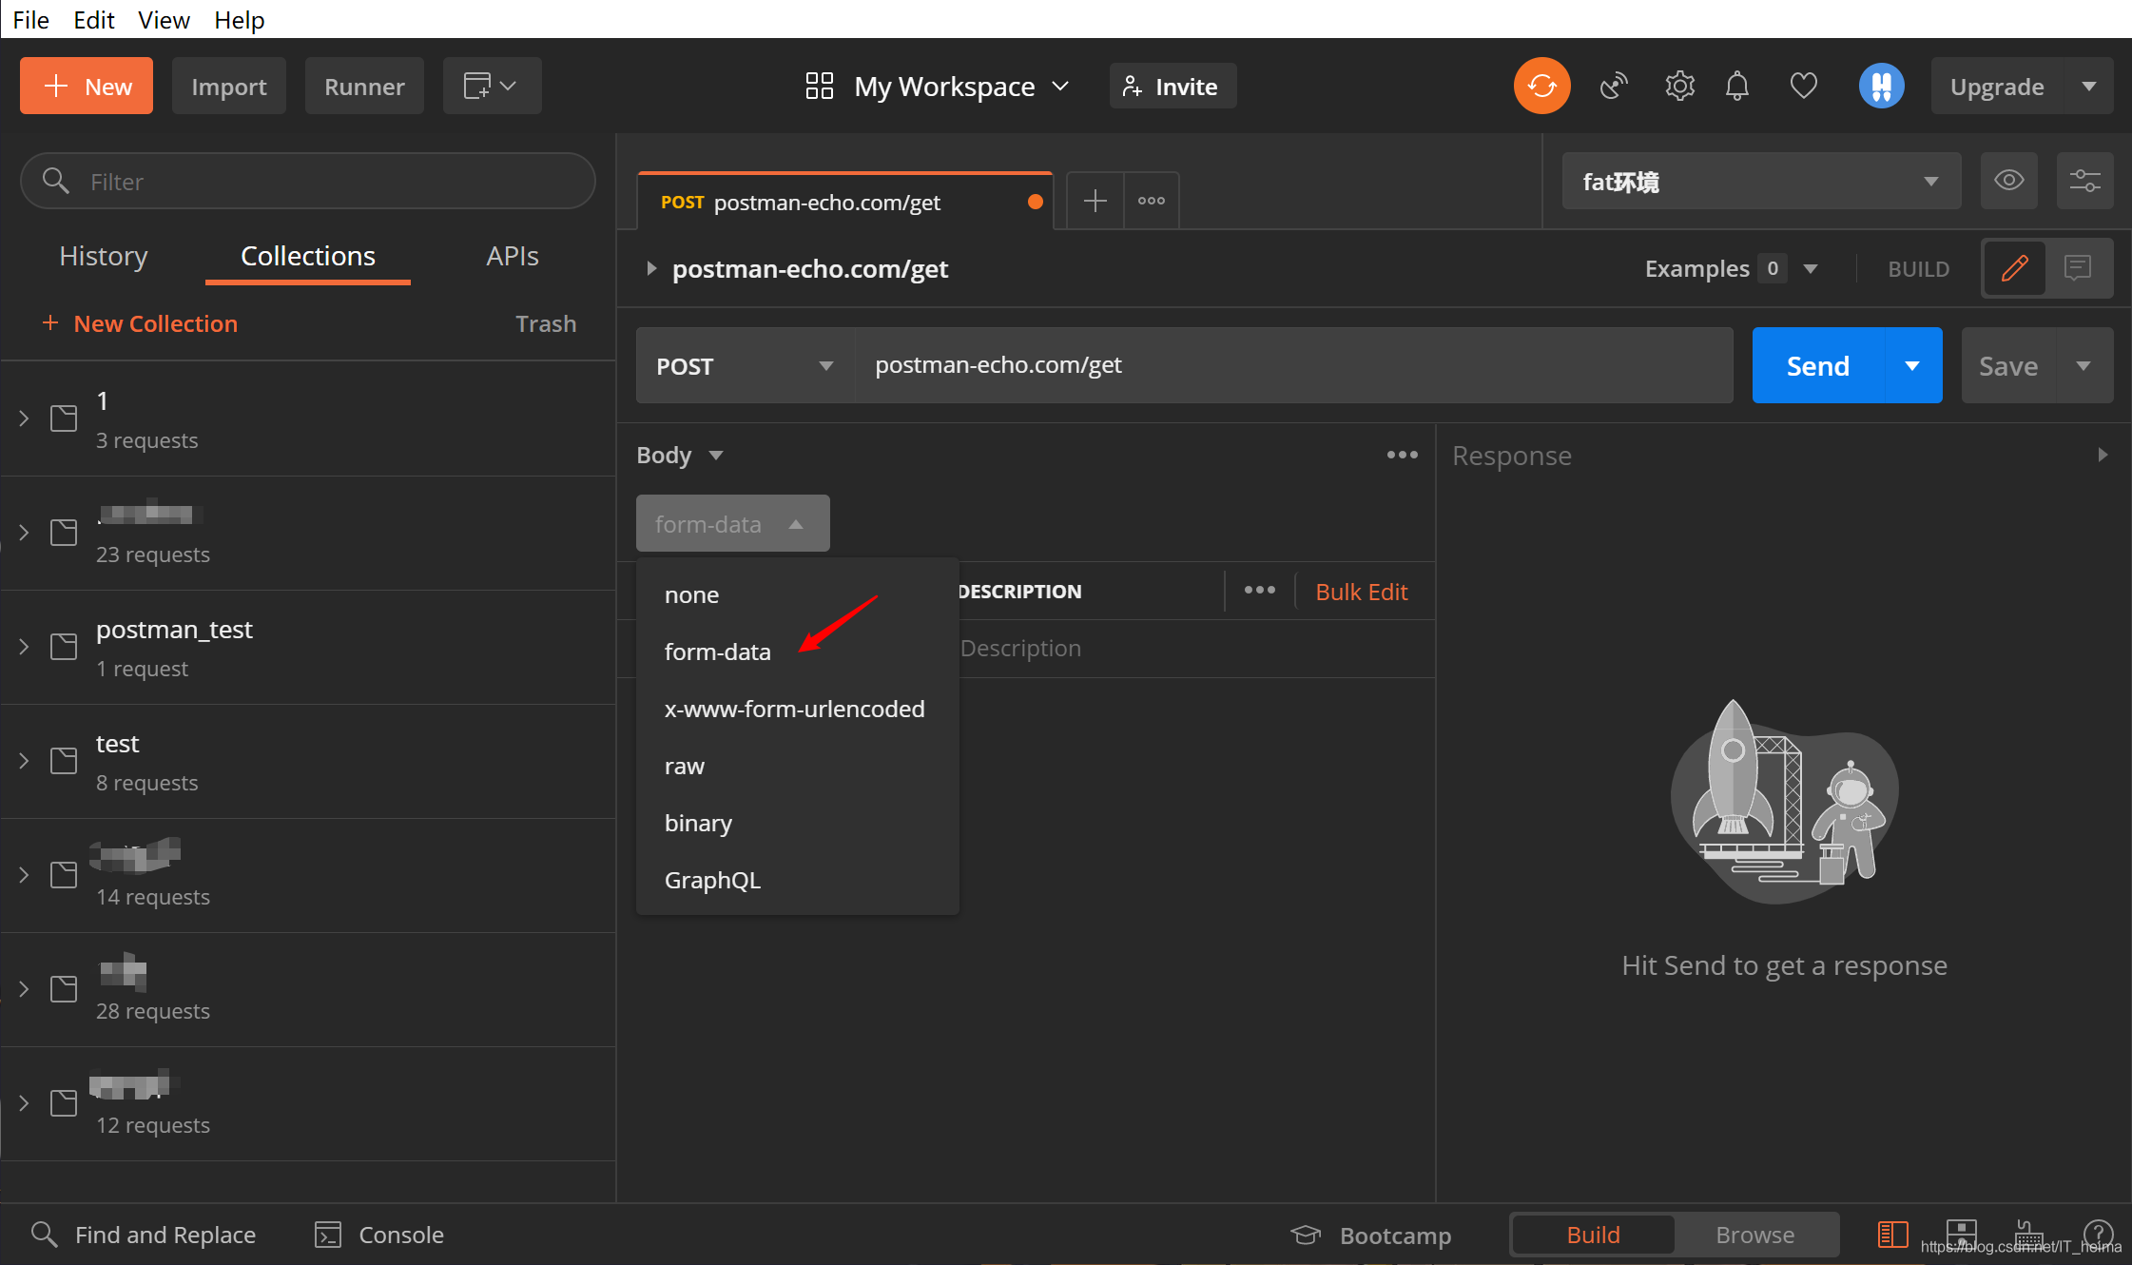Viewport: 2132px width, 1265px height.
Task: Open the comments icon beside the pencil
Action: 2079,268
